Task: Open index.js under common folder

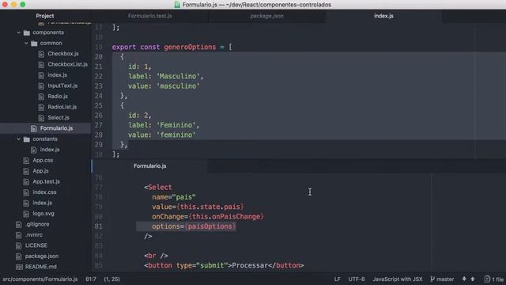Action: 58,75
